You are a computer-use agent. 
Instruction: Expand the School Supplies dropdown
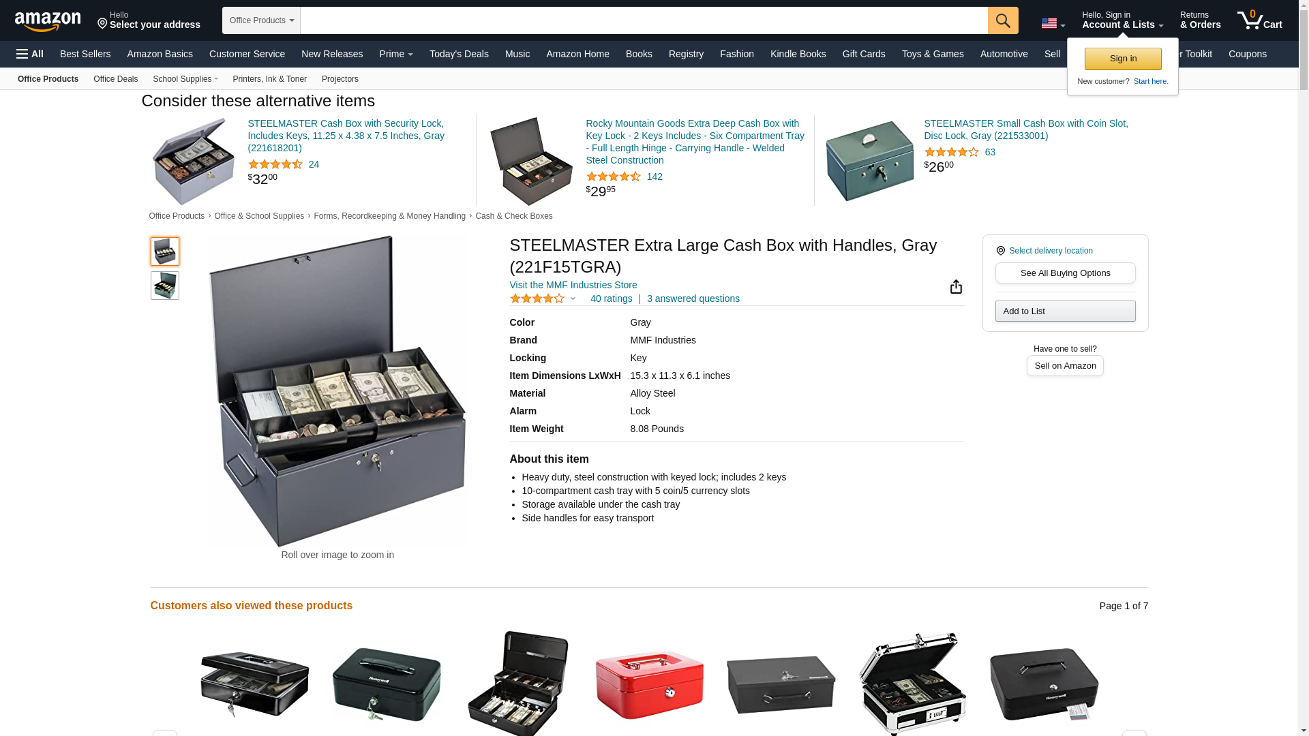click(x=185, y=79)
